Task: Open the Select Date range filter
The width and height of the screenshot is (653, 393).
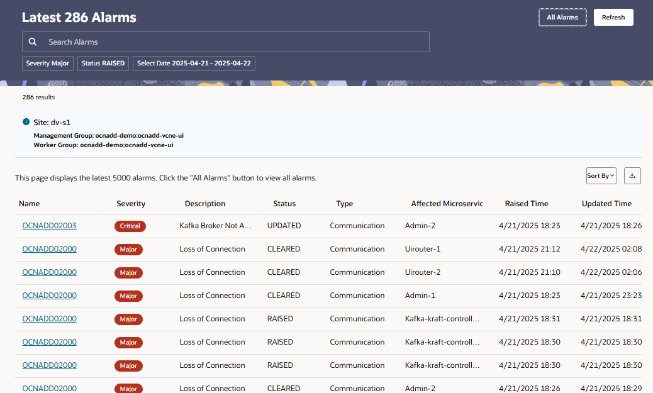Action: (x=194, y=64)
